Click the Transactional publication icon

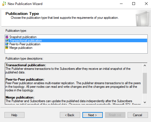pos(7,40)
